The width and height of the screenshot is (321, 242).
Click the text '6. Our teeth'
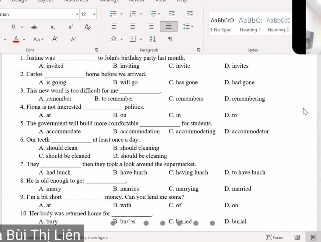coord(35,140)
